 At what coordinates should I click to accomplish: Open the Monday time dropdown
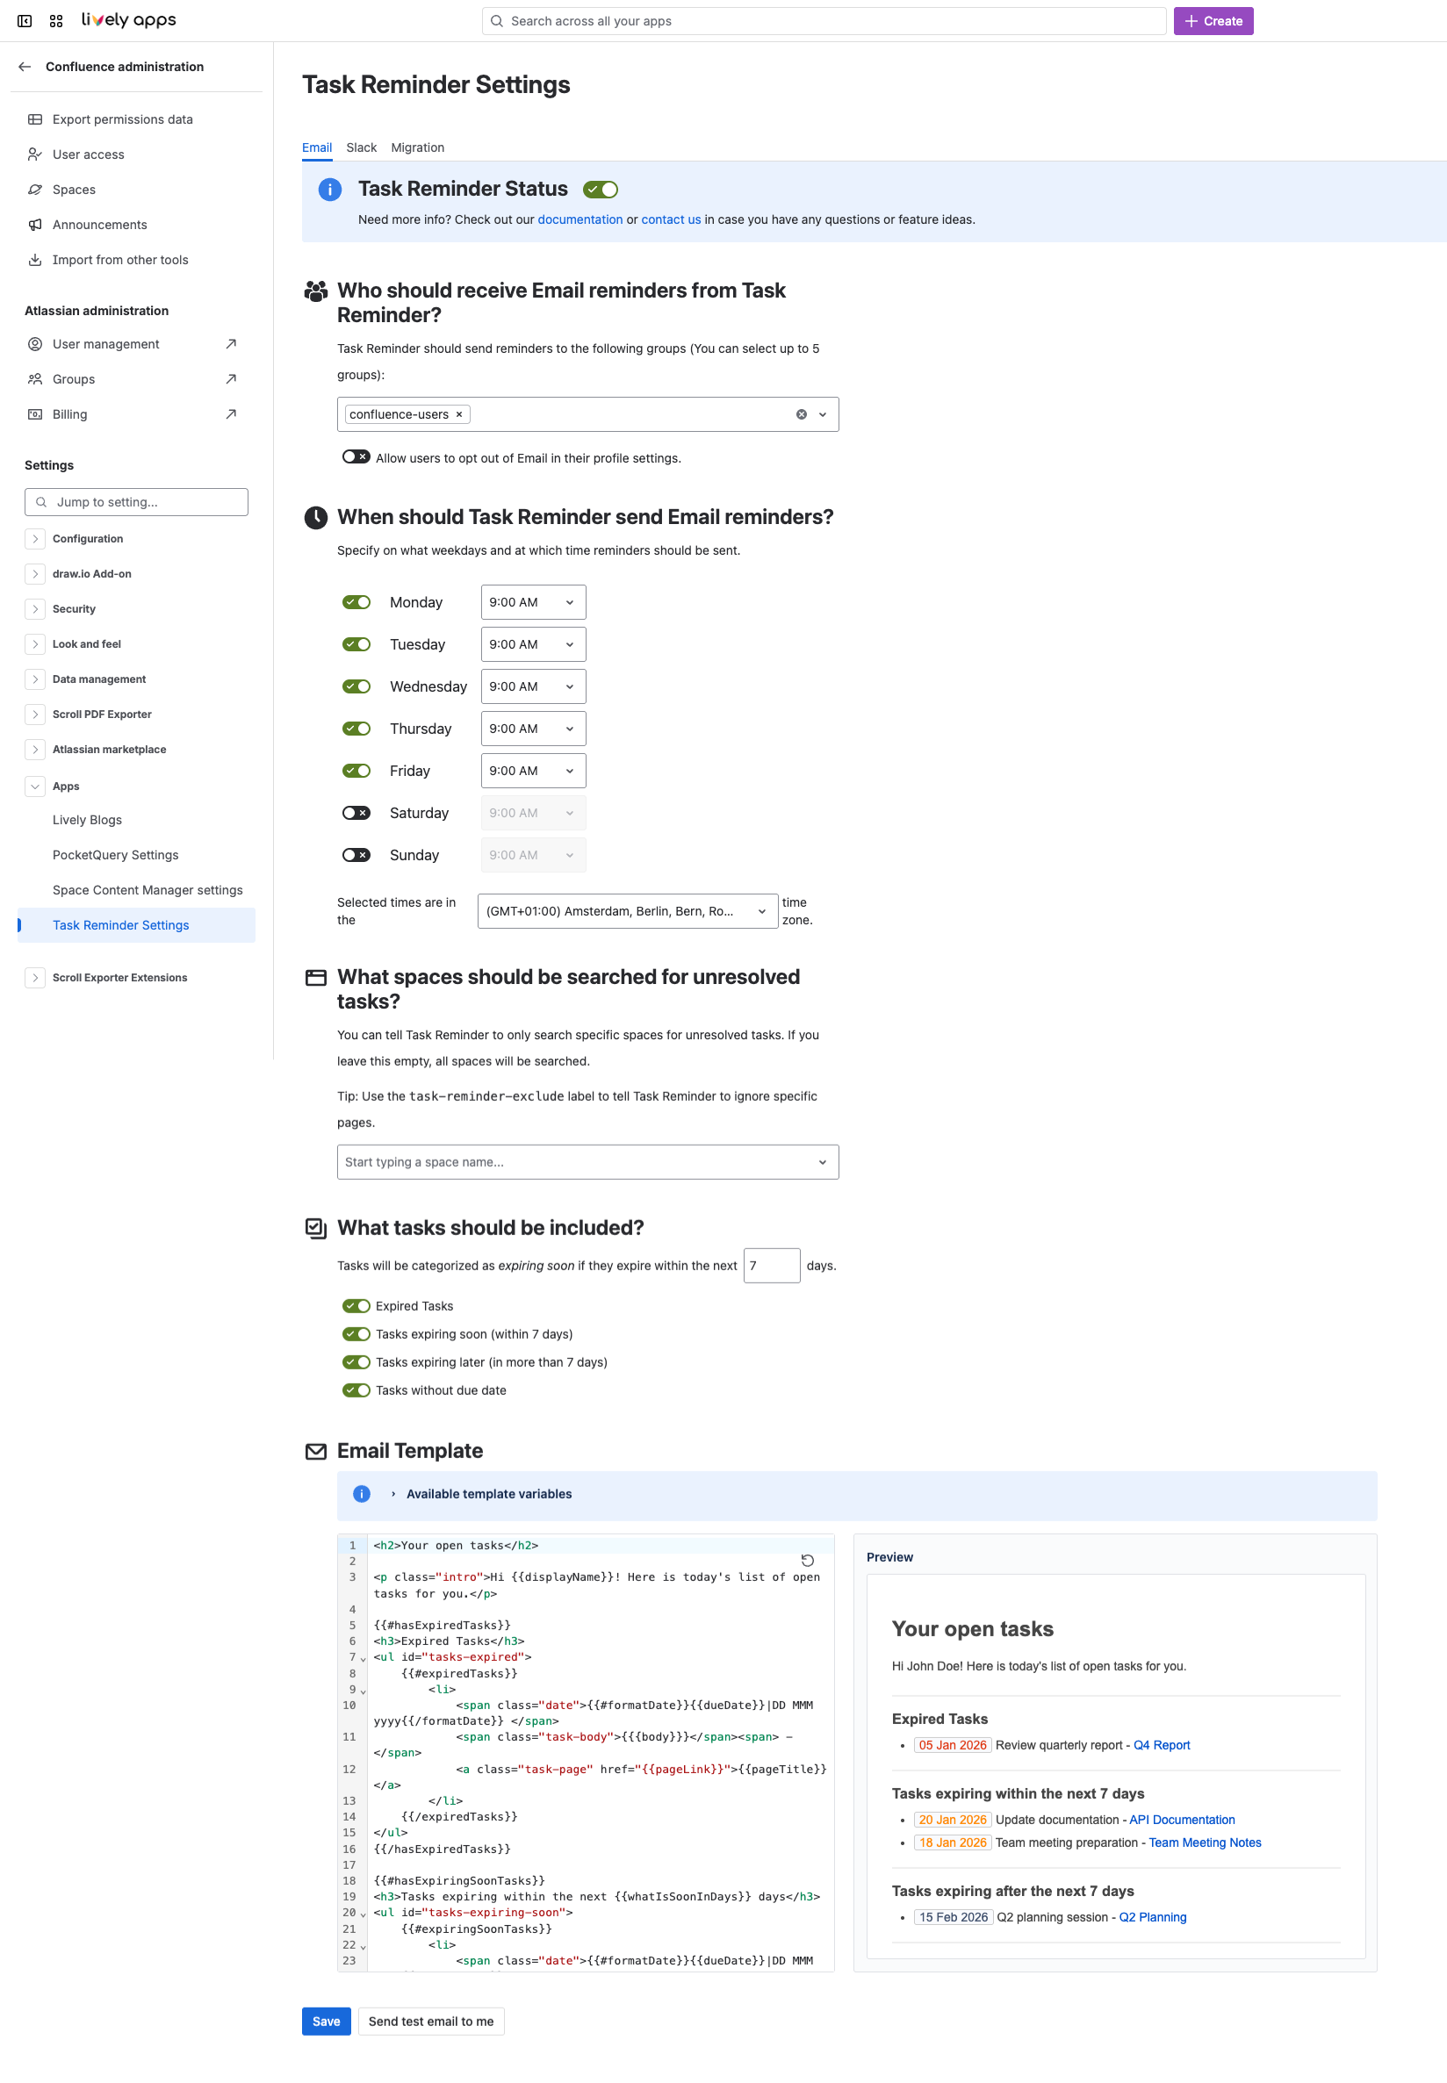(532, 601)
